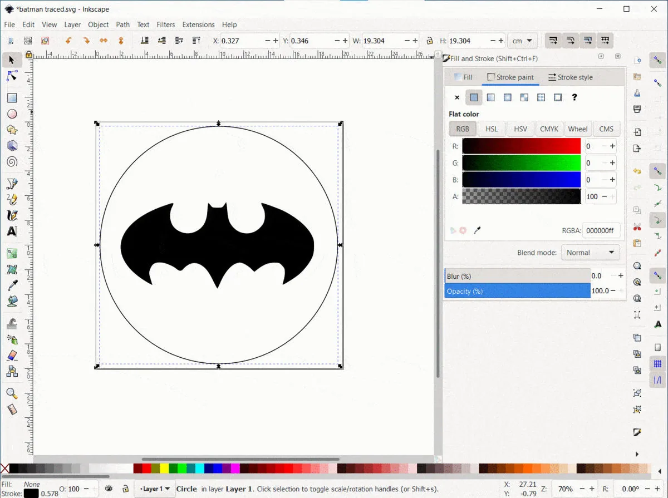Decrease the G channel value

[604, 163]
